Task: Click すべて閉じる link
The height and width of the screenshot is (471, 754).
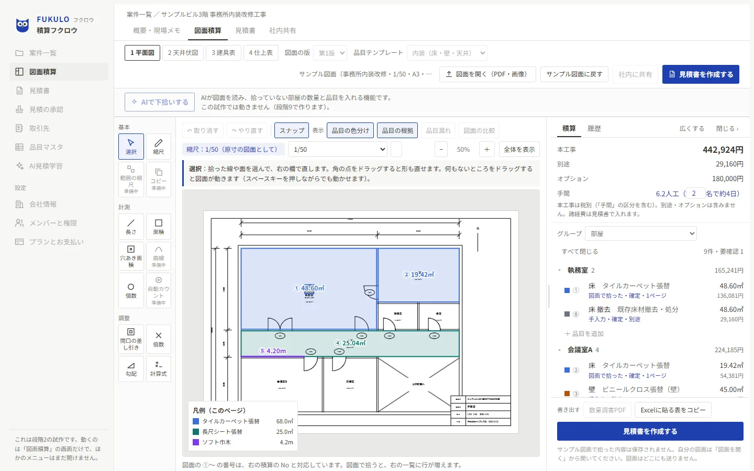Action: point(580,252)
